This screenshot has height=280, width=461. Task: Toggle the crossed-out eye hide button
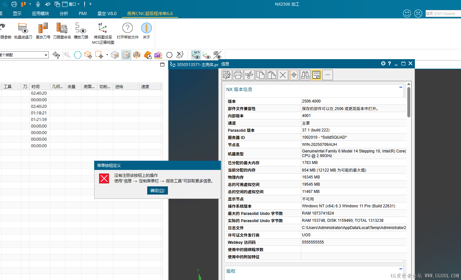point(217,55)
